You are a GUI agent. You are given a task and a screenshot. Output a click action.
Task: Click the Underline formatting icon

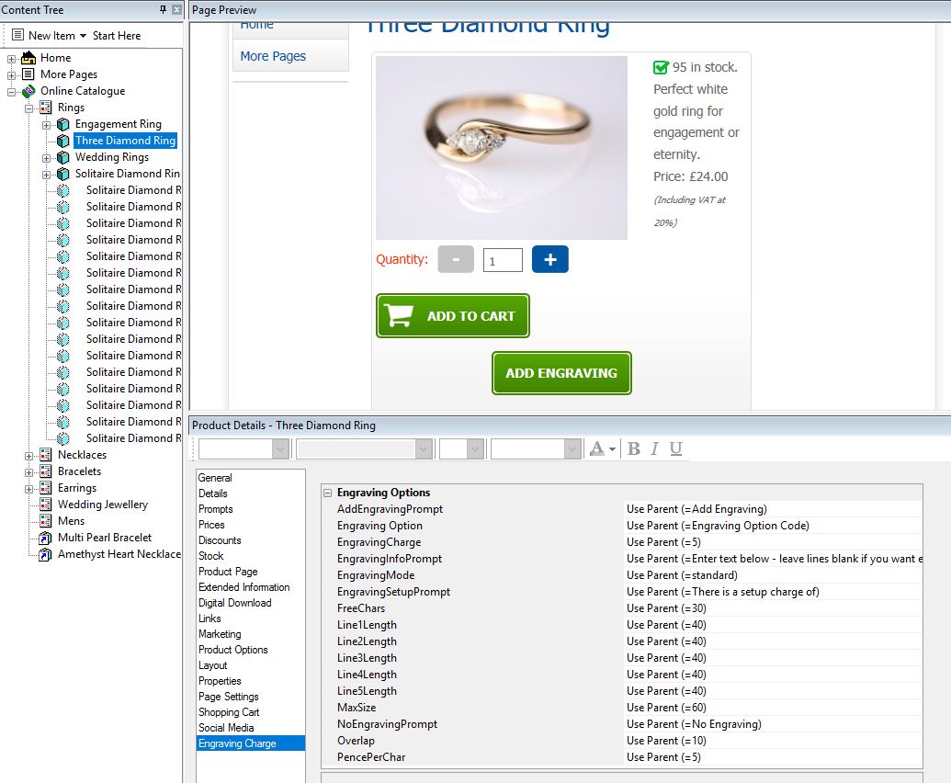click(675, 448)
